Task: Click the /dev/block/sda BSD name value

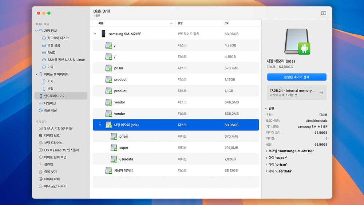Action: pyautogui.click(x=317, y=121)
